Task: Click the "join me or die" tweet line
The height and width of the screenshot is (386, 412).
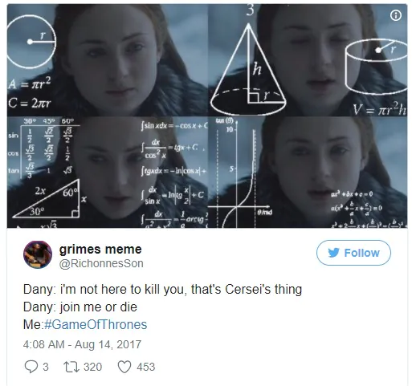Action: click(80, 307)
